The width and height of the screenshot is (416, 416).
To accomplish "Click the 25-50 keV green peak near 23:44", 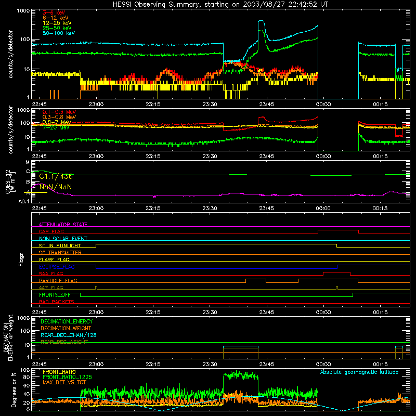I will click(261, 31).
